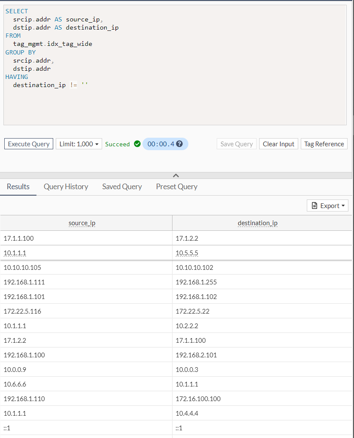
Task: Open the Preset Query tab
Action: point(176,187)
